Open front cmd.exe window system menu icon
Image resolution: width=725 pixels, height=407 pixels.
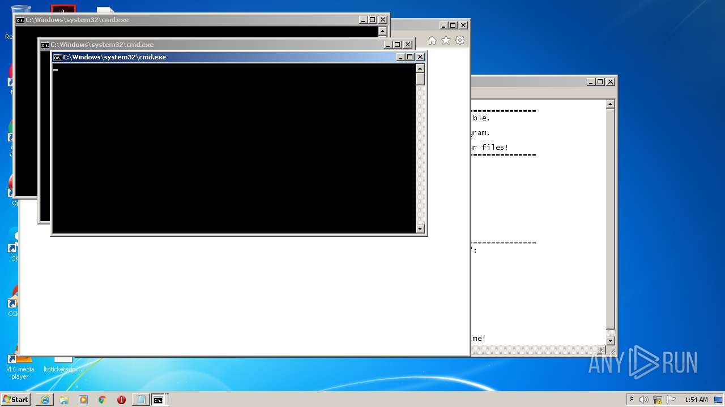[57, 57]
